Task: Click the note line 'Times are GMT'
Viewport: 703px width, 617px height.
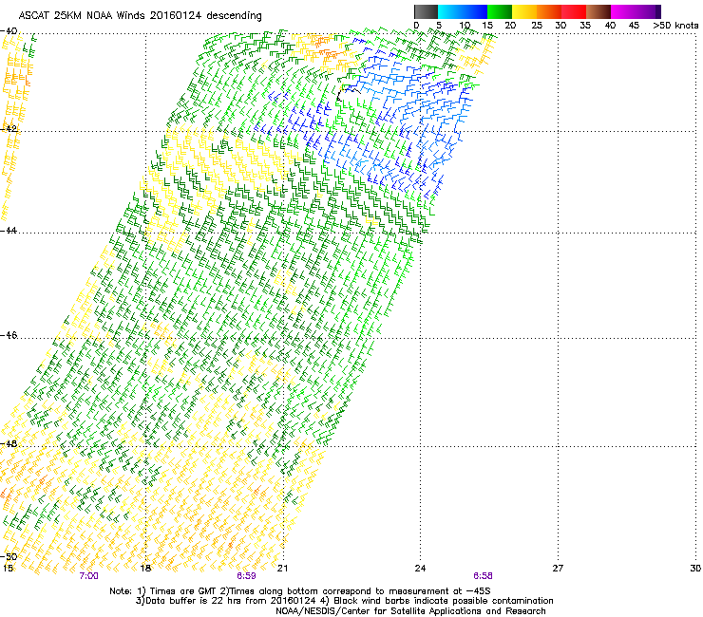Action: point(300,591)
